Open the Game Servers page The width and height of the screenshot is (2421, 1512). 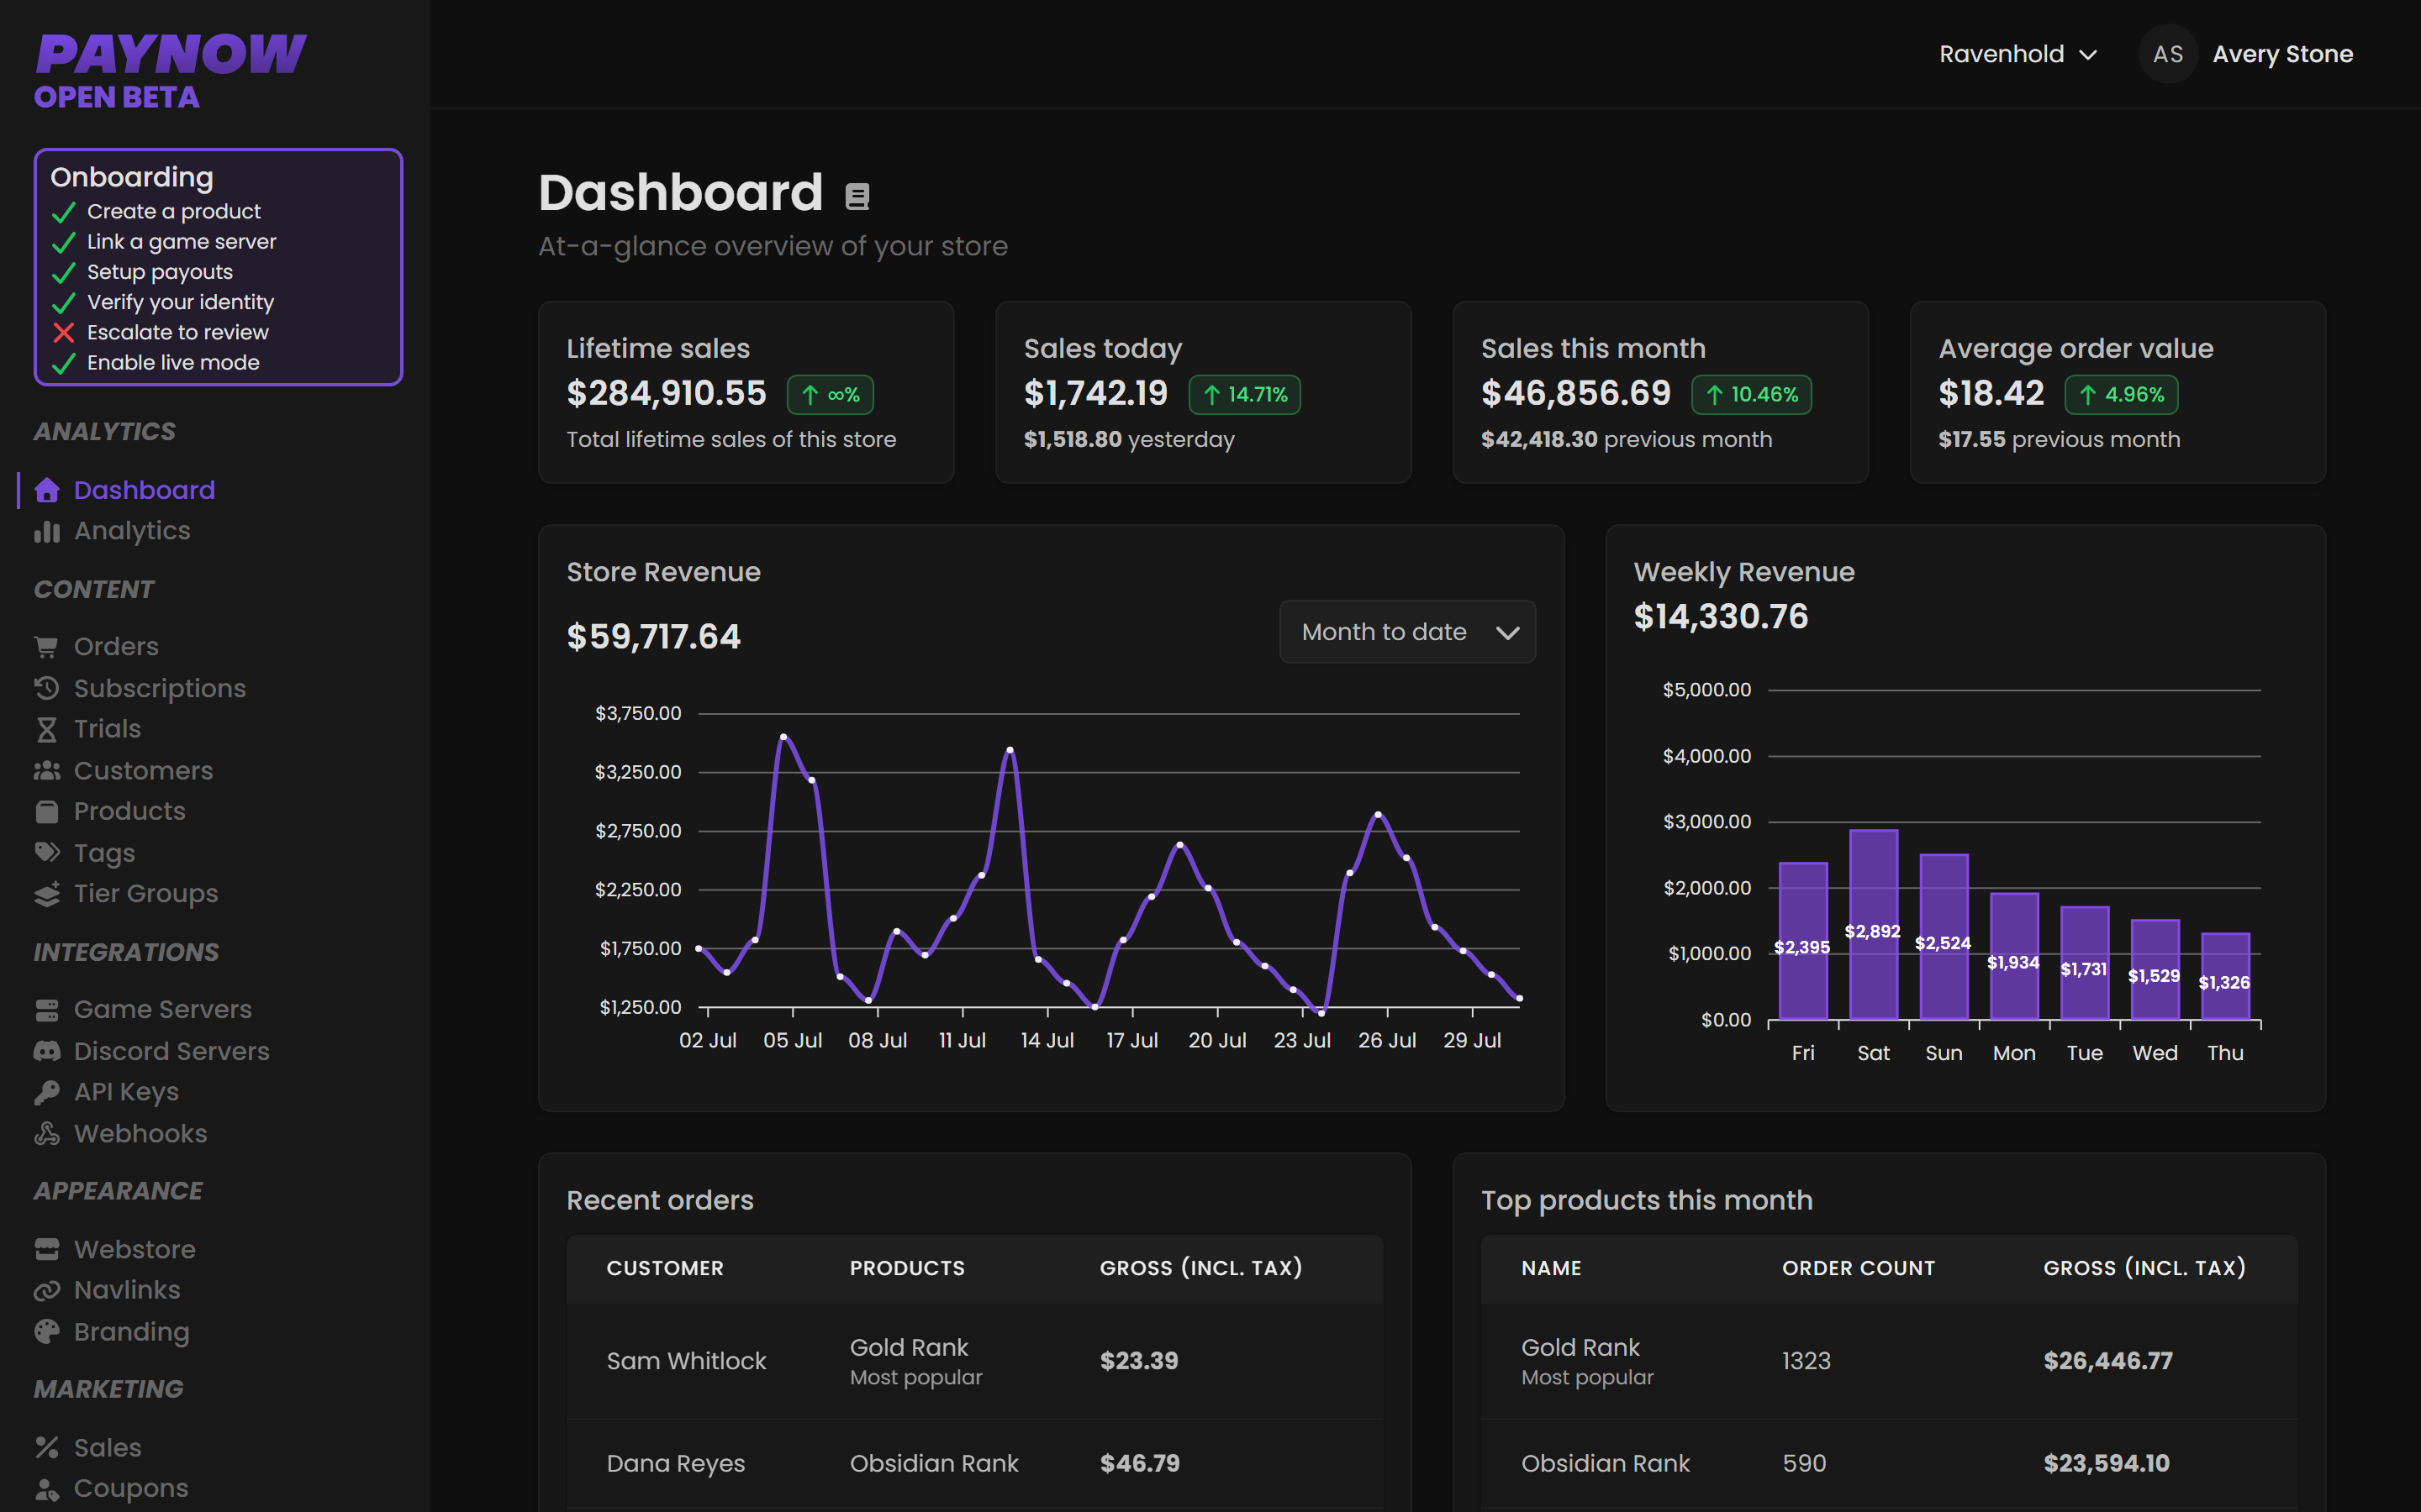162,1010
